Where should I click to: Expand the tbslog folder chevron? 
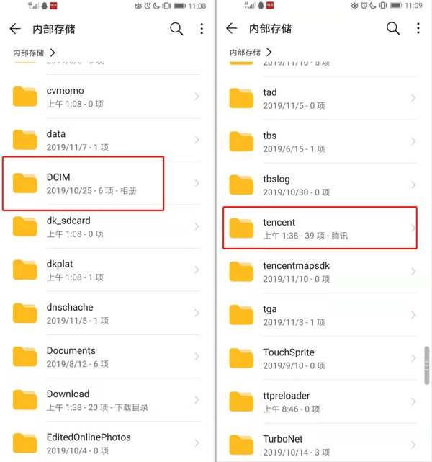(x=413, y=185)
